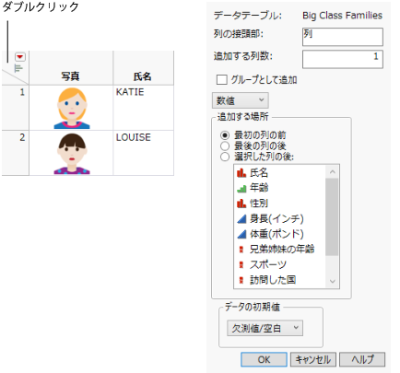400x373 pixels.
Task: Select スポーツ in the column list
Action: [268, 264]
